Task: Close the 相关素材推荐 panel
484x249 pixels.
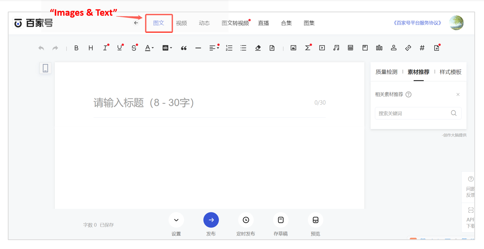Action: click(458, 95)
